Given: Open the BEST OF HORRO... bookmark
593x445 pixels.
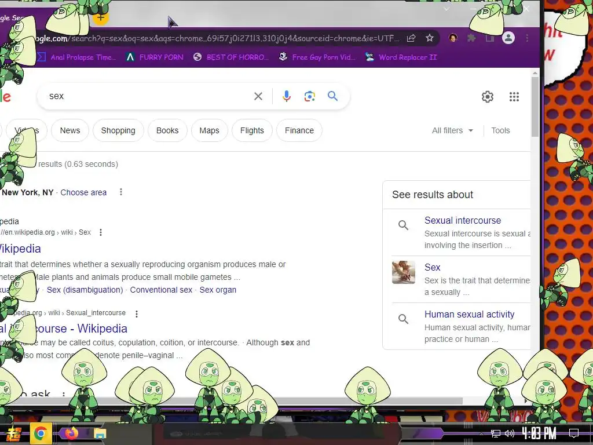Looking at the screenshot, I should click(231, 57).
